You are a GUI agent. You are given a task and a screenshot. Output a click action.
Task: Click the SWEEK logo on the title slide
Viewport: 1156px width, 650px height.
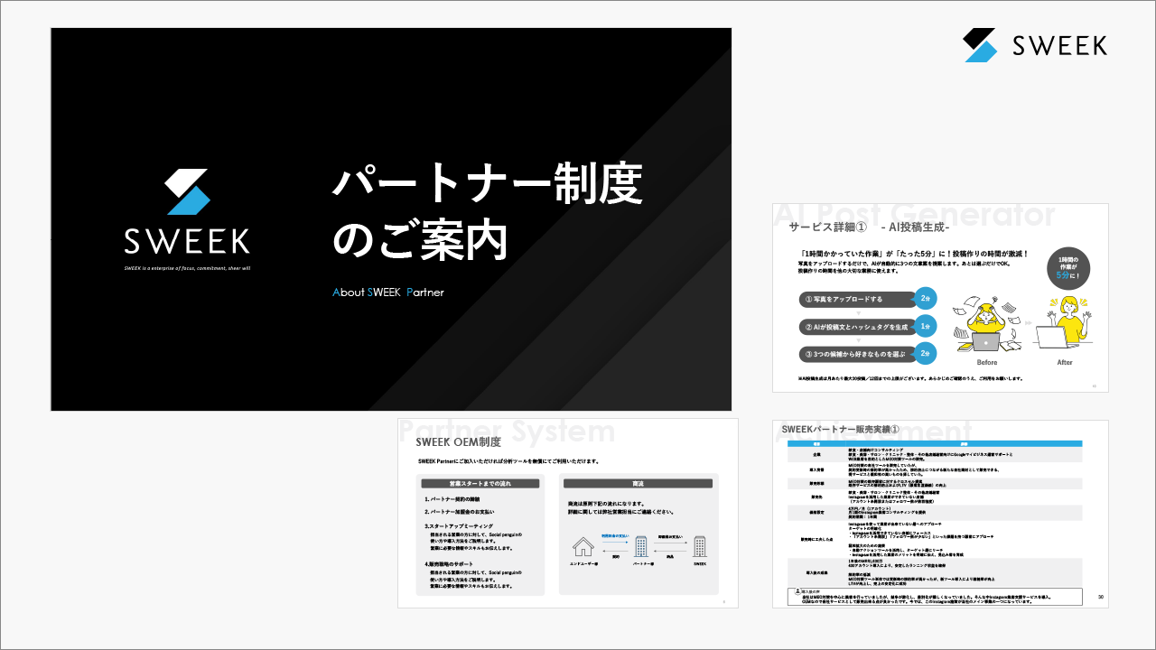[187, 208]
